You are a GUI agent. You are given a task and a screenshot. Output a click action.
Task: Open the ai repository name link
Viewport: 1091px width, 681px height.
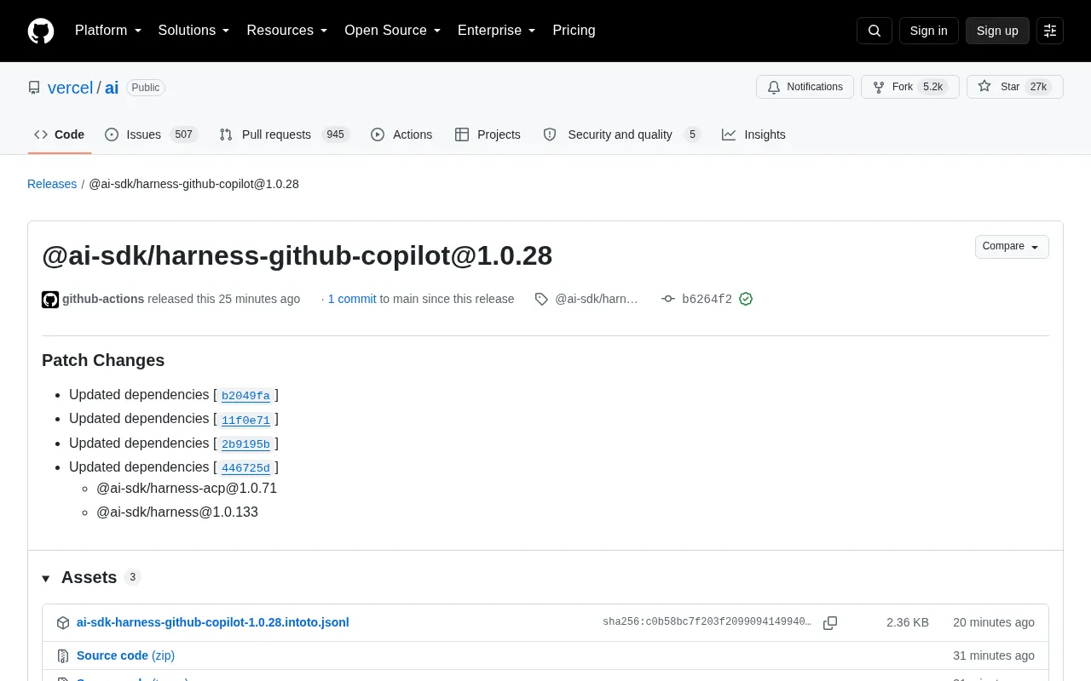pos(112,88)
